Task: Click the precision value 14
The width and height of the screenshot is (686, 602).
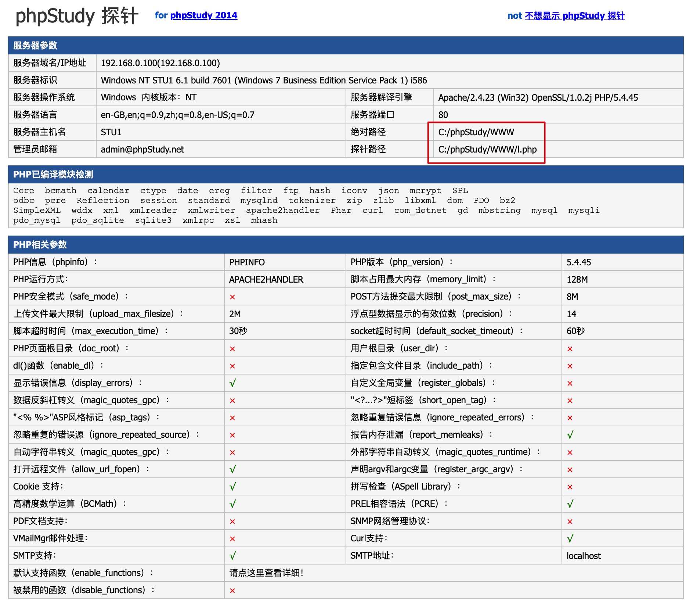Action: [571, 314]
